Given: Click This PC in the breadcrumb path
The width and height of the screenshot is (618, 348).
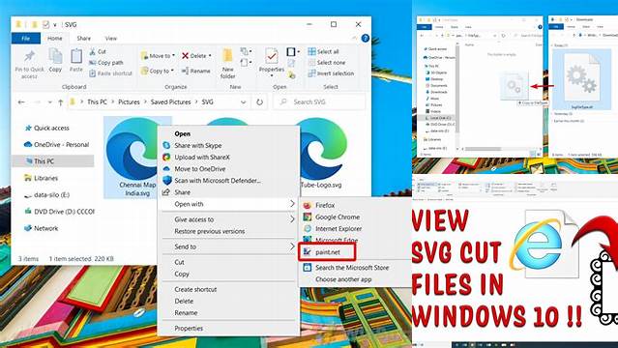Looking at the screenshot, I should (x=97, y=102).
